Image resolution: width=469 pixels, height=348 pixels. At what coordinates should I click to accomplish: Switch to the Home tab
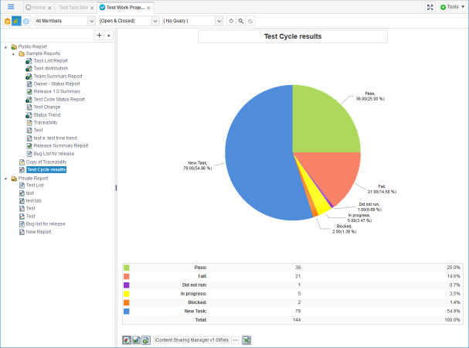(x=39, y=8)
